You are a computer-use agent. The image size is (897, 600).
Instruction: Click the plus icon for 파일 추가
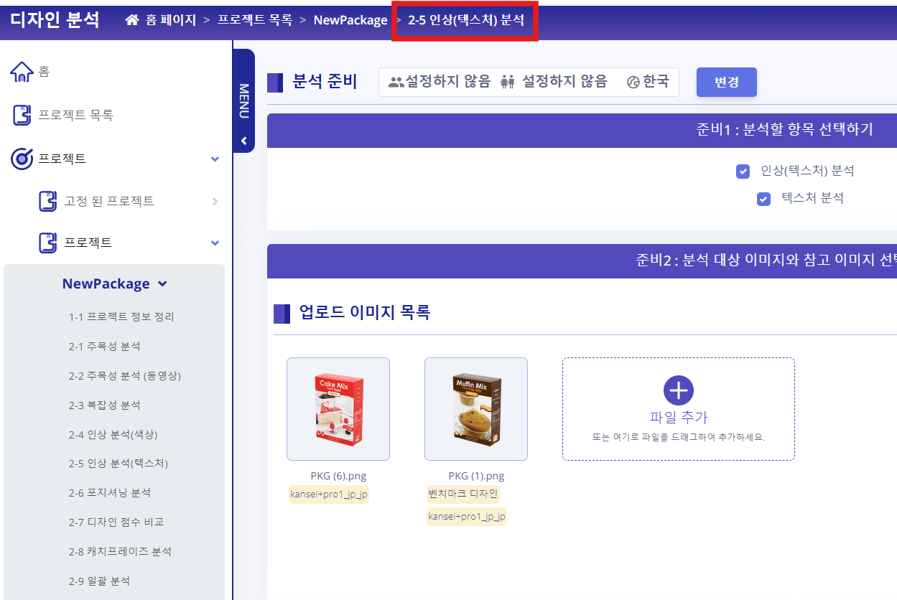[x=679, y=390]
